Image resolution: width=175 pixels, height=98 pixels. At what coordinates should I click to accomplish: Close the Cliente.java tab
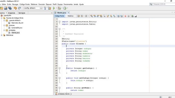(x=68, y=13)
